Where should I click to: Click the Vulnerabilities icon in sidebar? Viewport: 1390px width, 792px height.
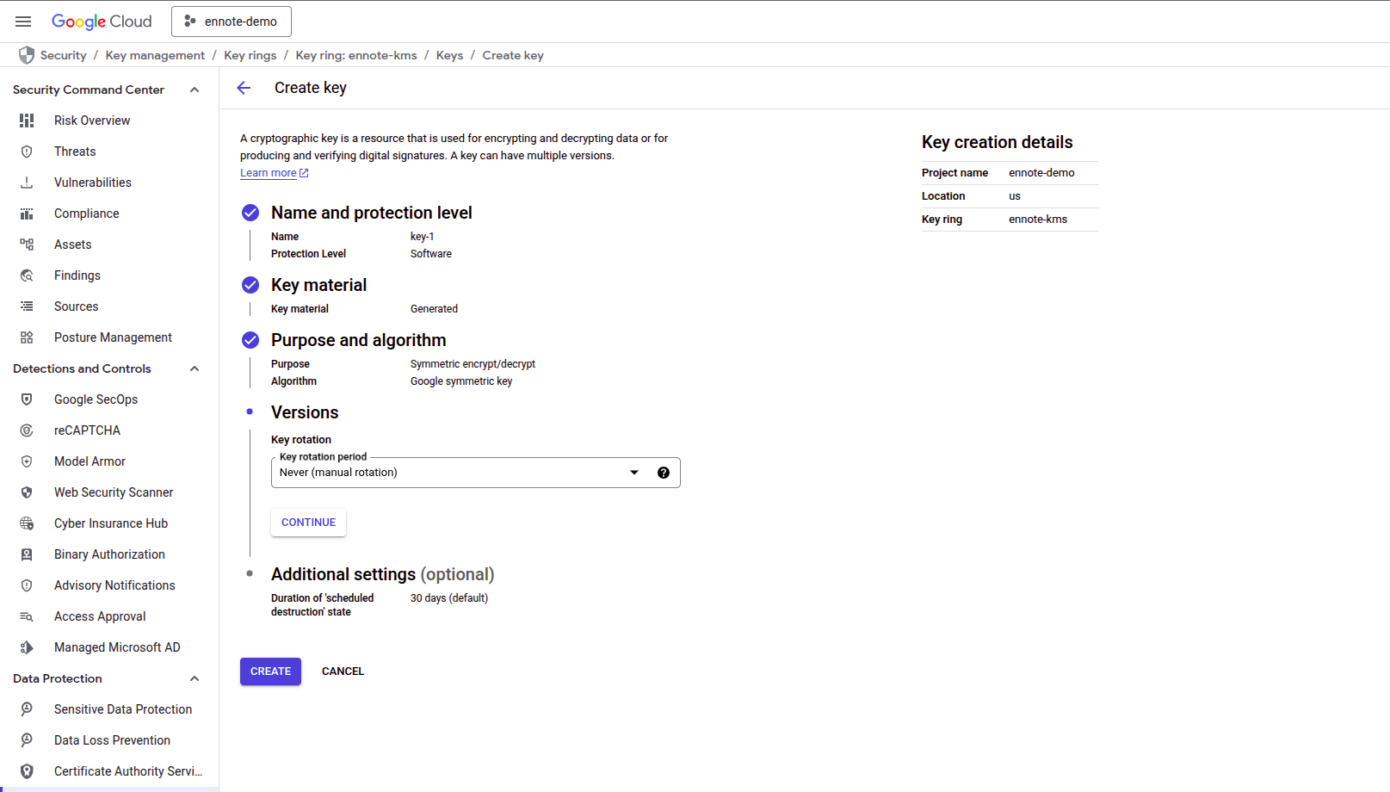pos(27,183)
